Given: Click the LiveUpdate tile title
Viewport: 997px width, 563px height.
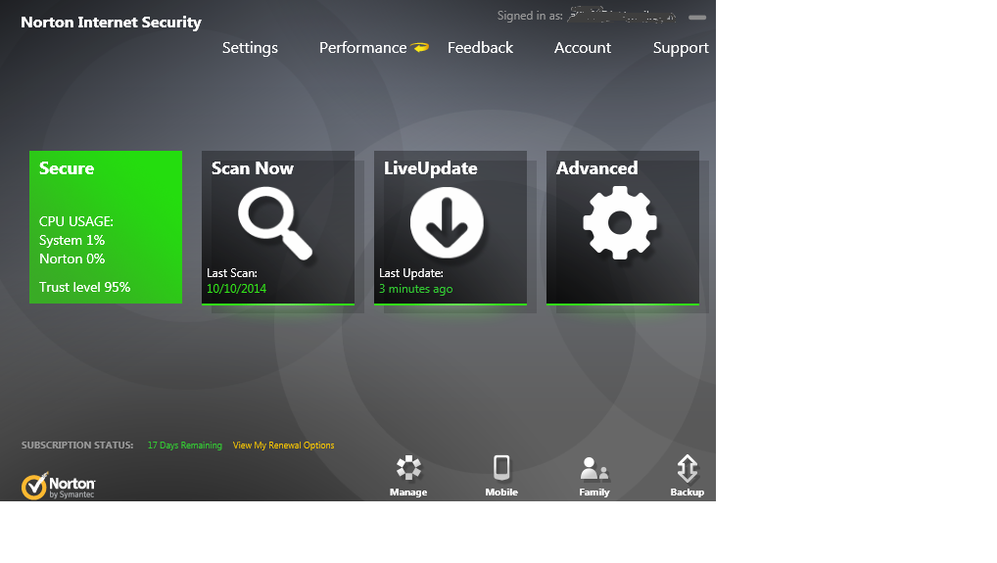Looking at the screenshot, I should tap(431, 168).
